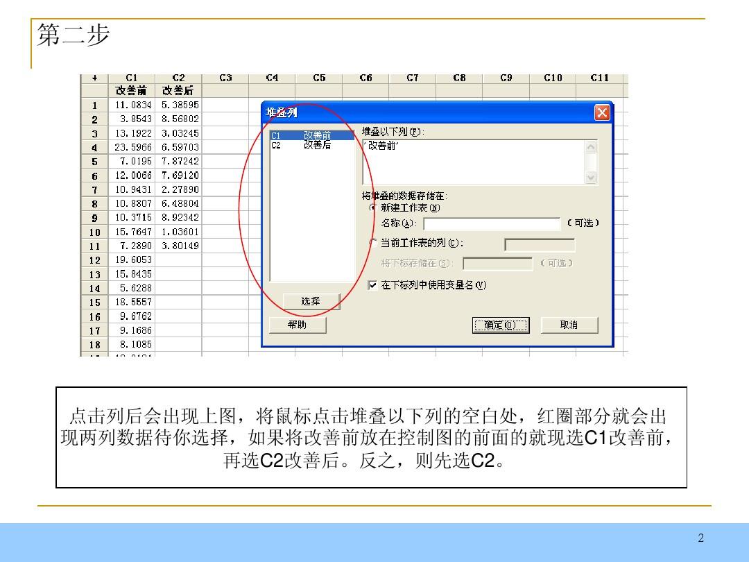749x562 pixels.
Task: Select C1 改善前 in the column list
Action: point(312,136)
